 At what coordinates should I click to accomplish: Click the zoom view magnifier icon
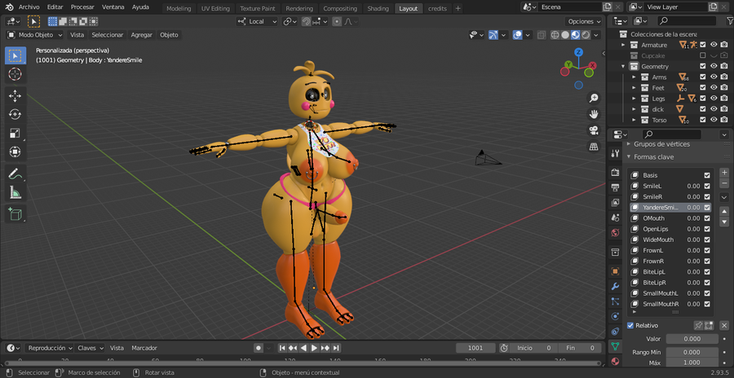pos(594,98)
